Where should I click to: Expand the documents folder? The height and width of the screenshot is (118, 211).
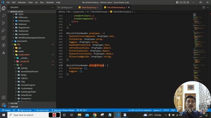tap(22, 41)
